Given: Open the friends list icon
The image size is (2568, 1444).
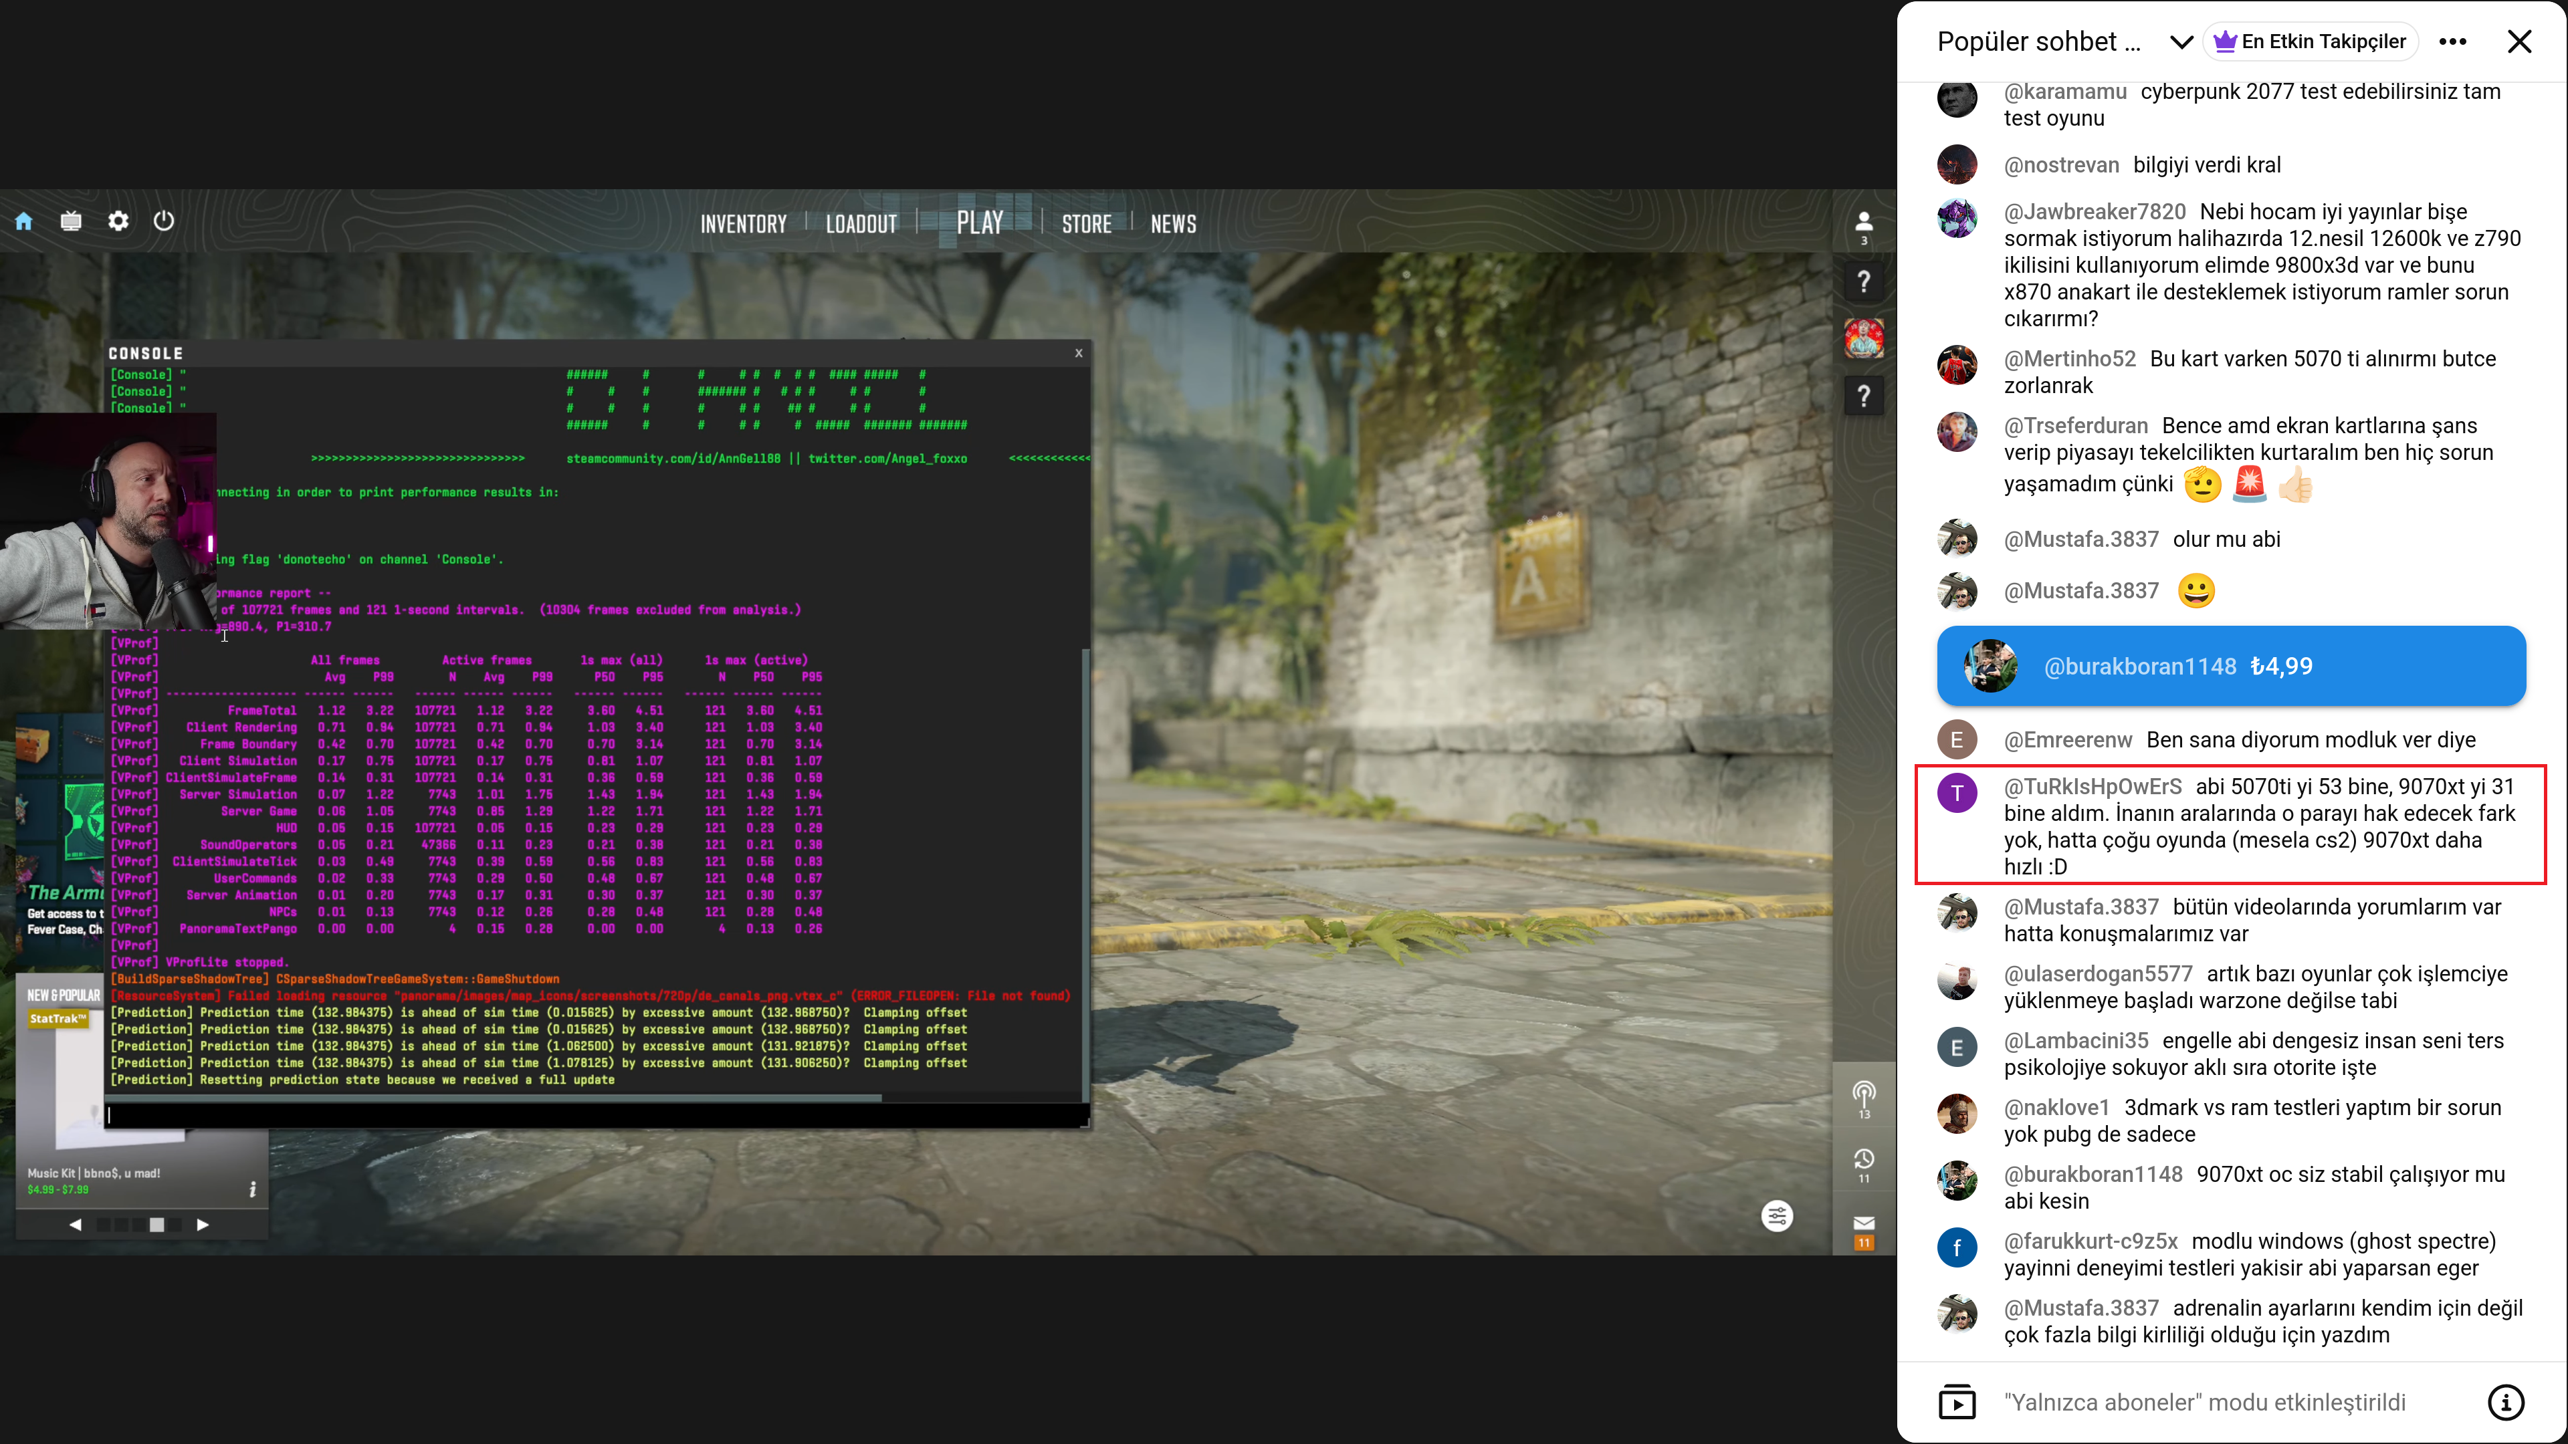Looking at the screenshot, I should pyautogui.click(x=1863, y=227).
